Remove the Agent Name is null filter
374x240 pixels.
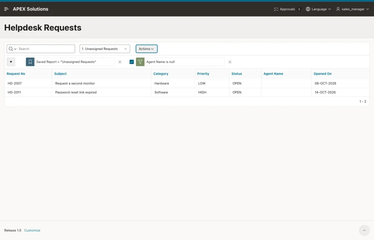point(230,62)
